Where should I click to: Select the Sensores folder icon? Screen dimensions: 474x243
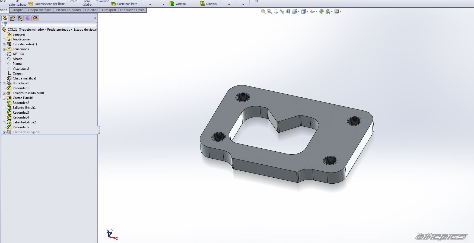pos(9,34)
